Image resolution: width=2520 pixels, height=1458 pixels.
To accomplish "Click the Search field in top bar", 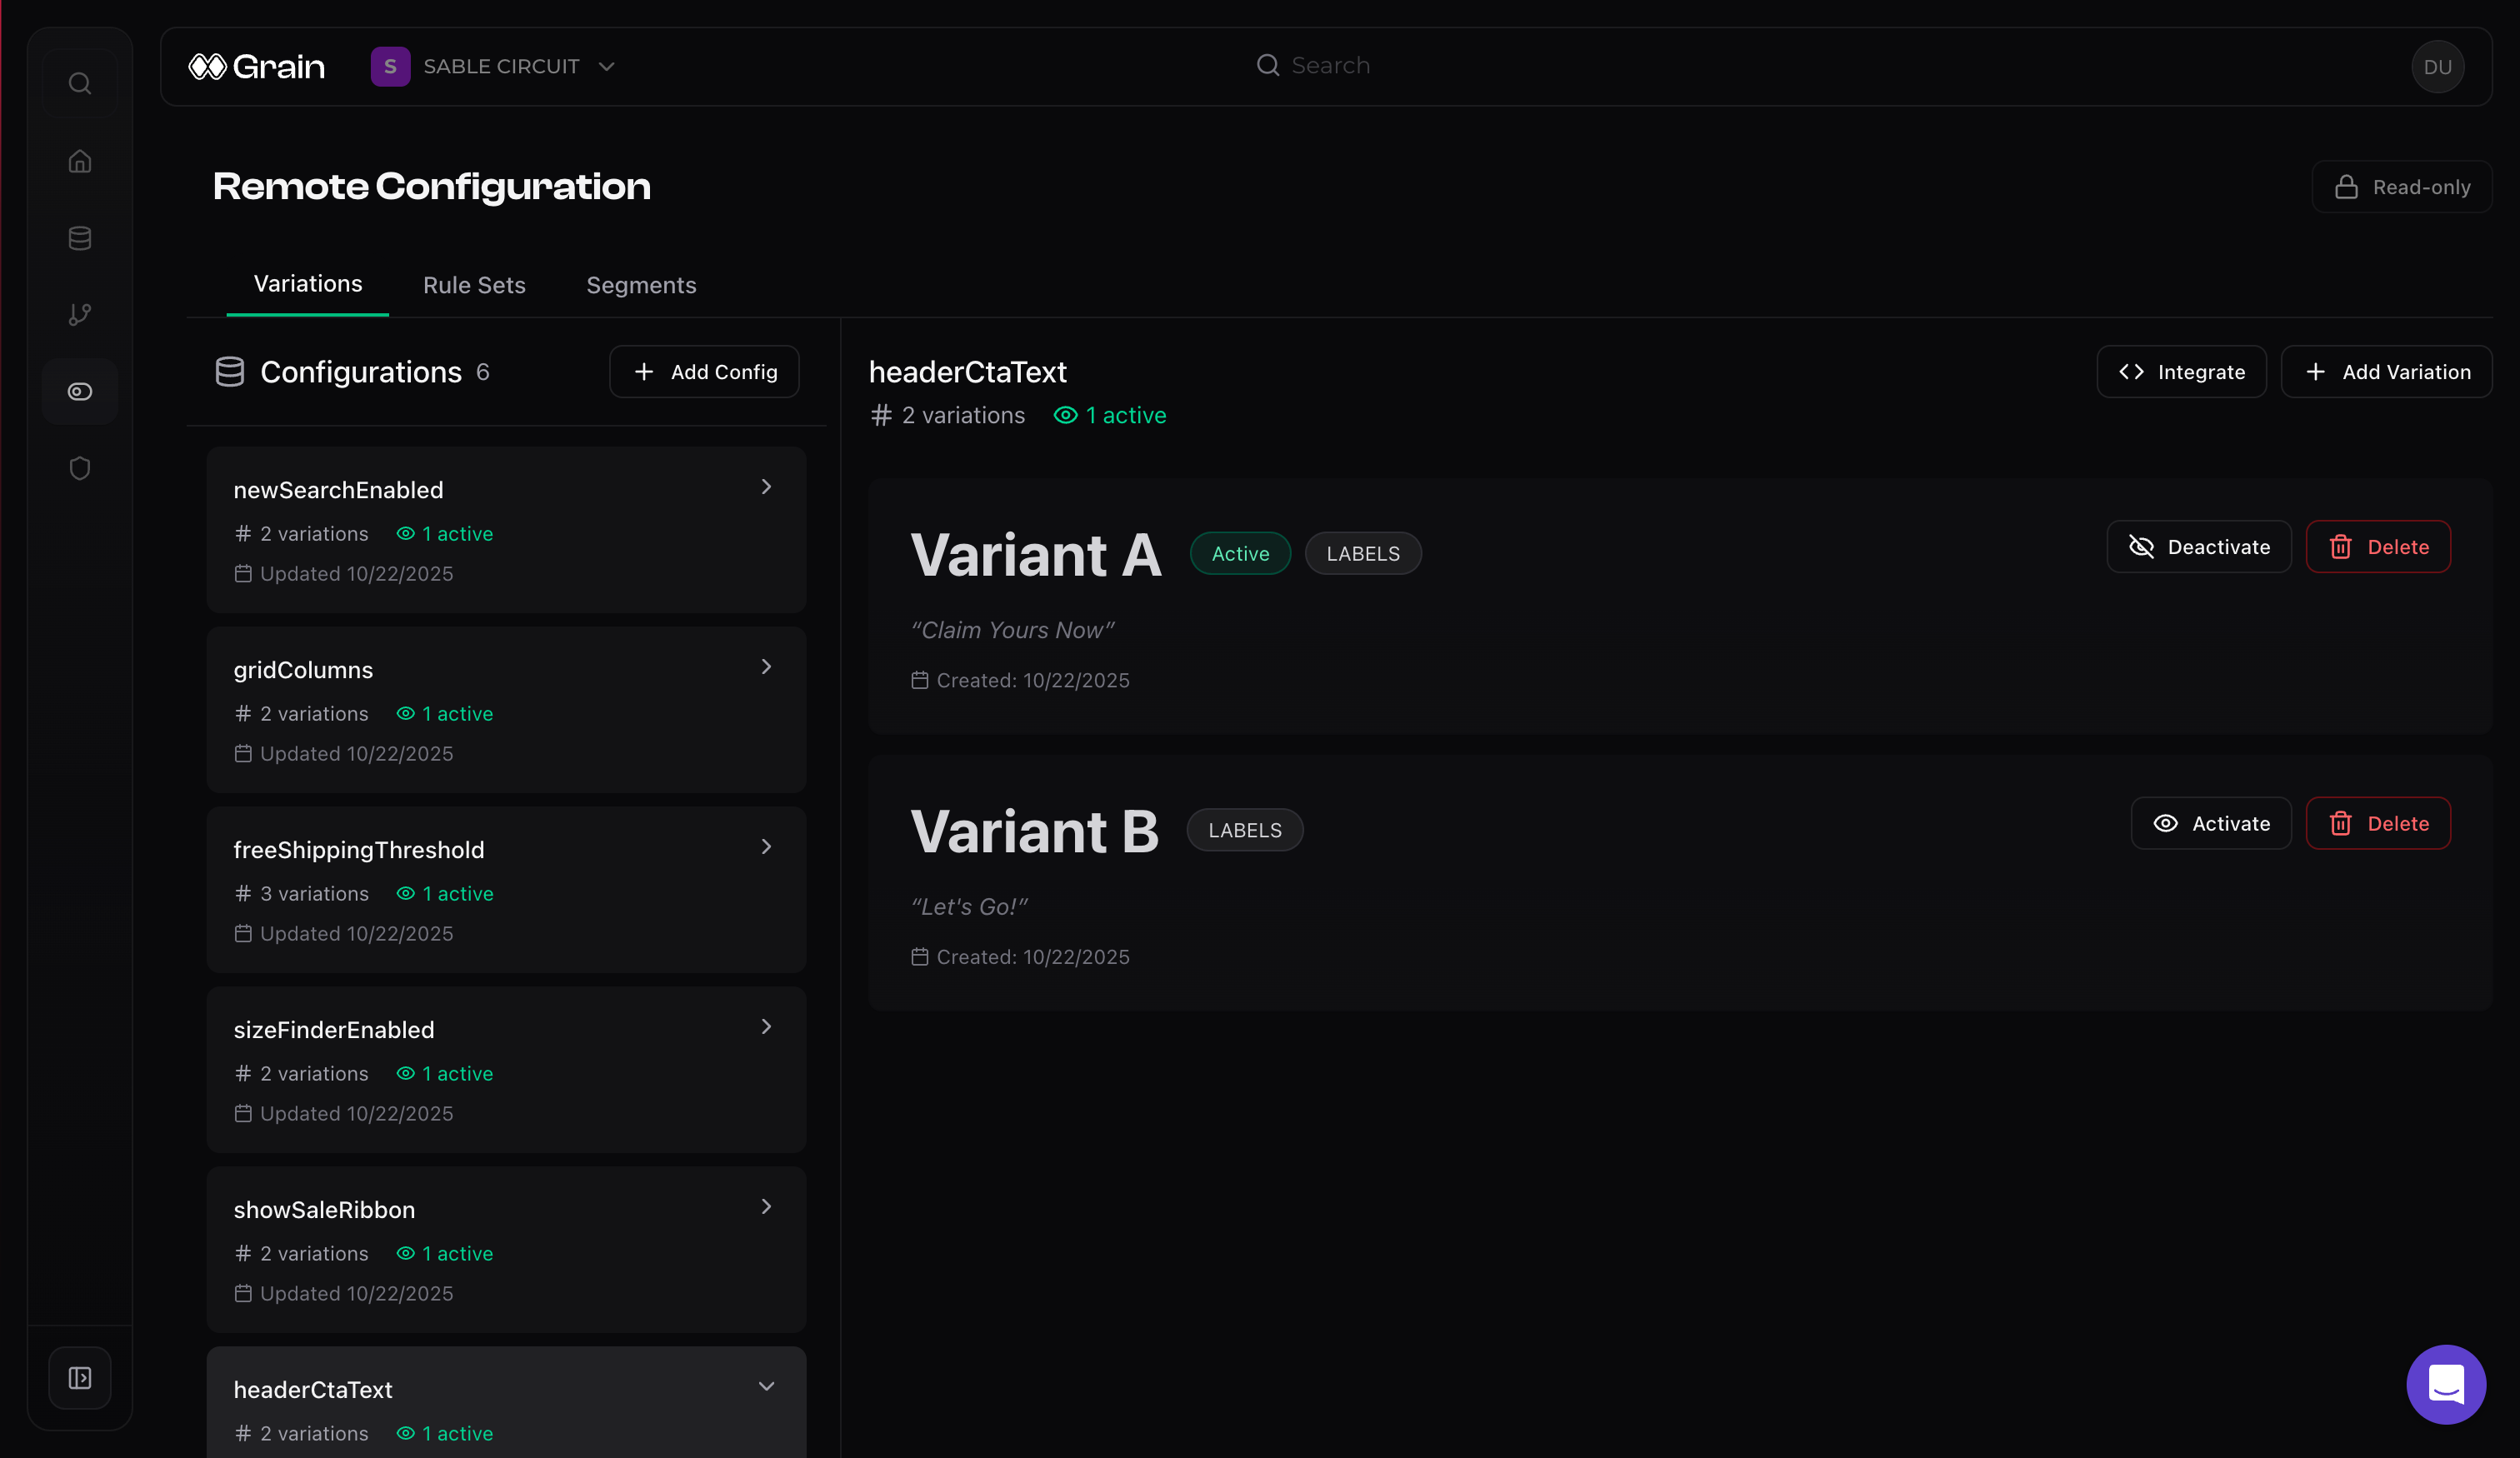I will pyautogui.click(x=1330, y=66).
